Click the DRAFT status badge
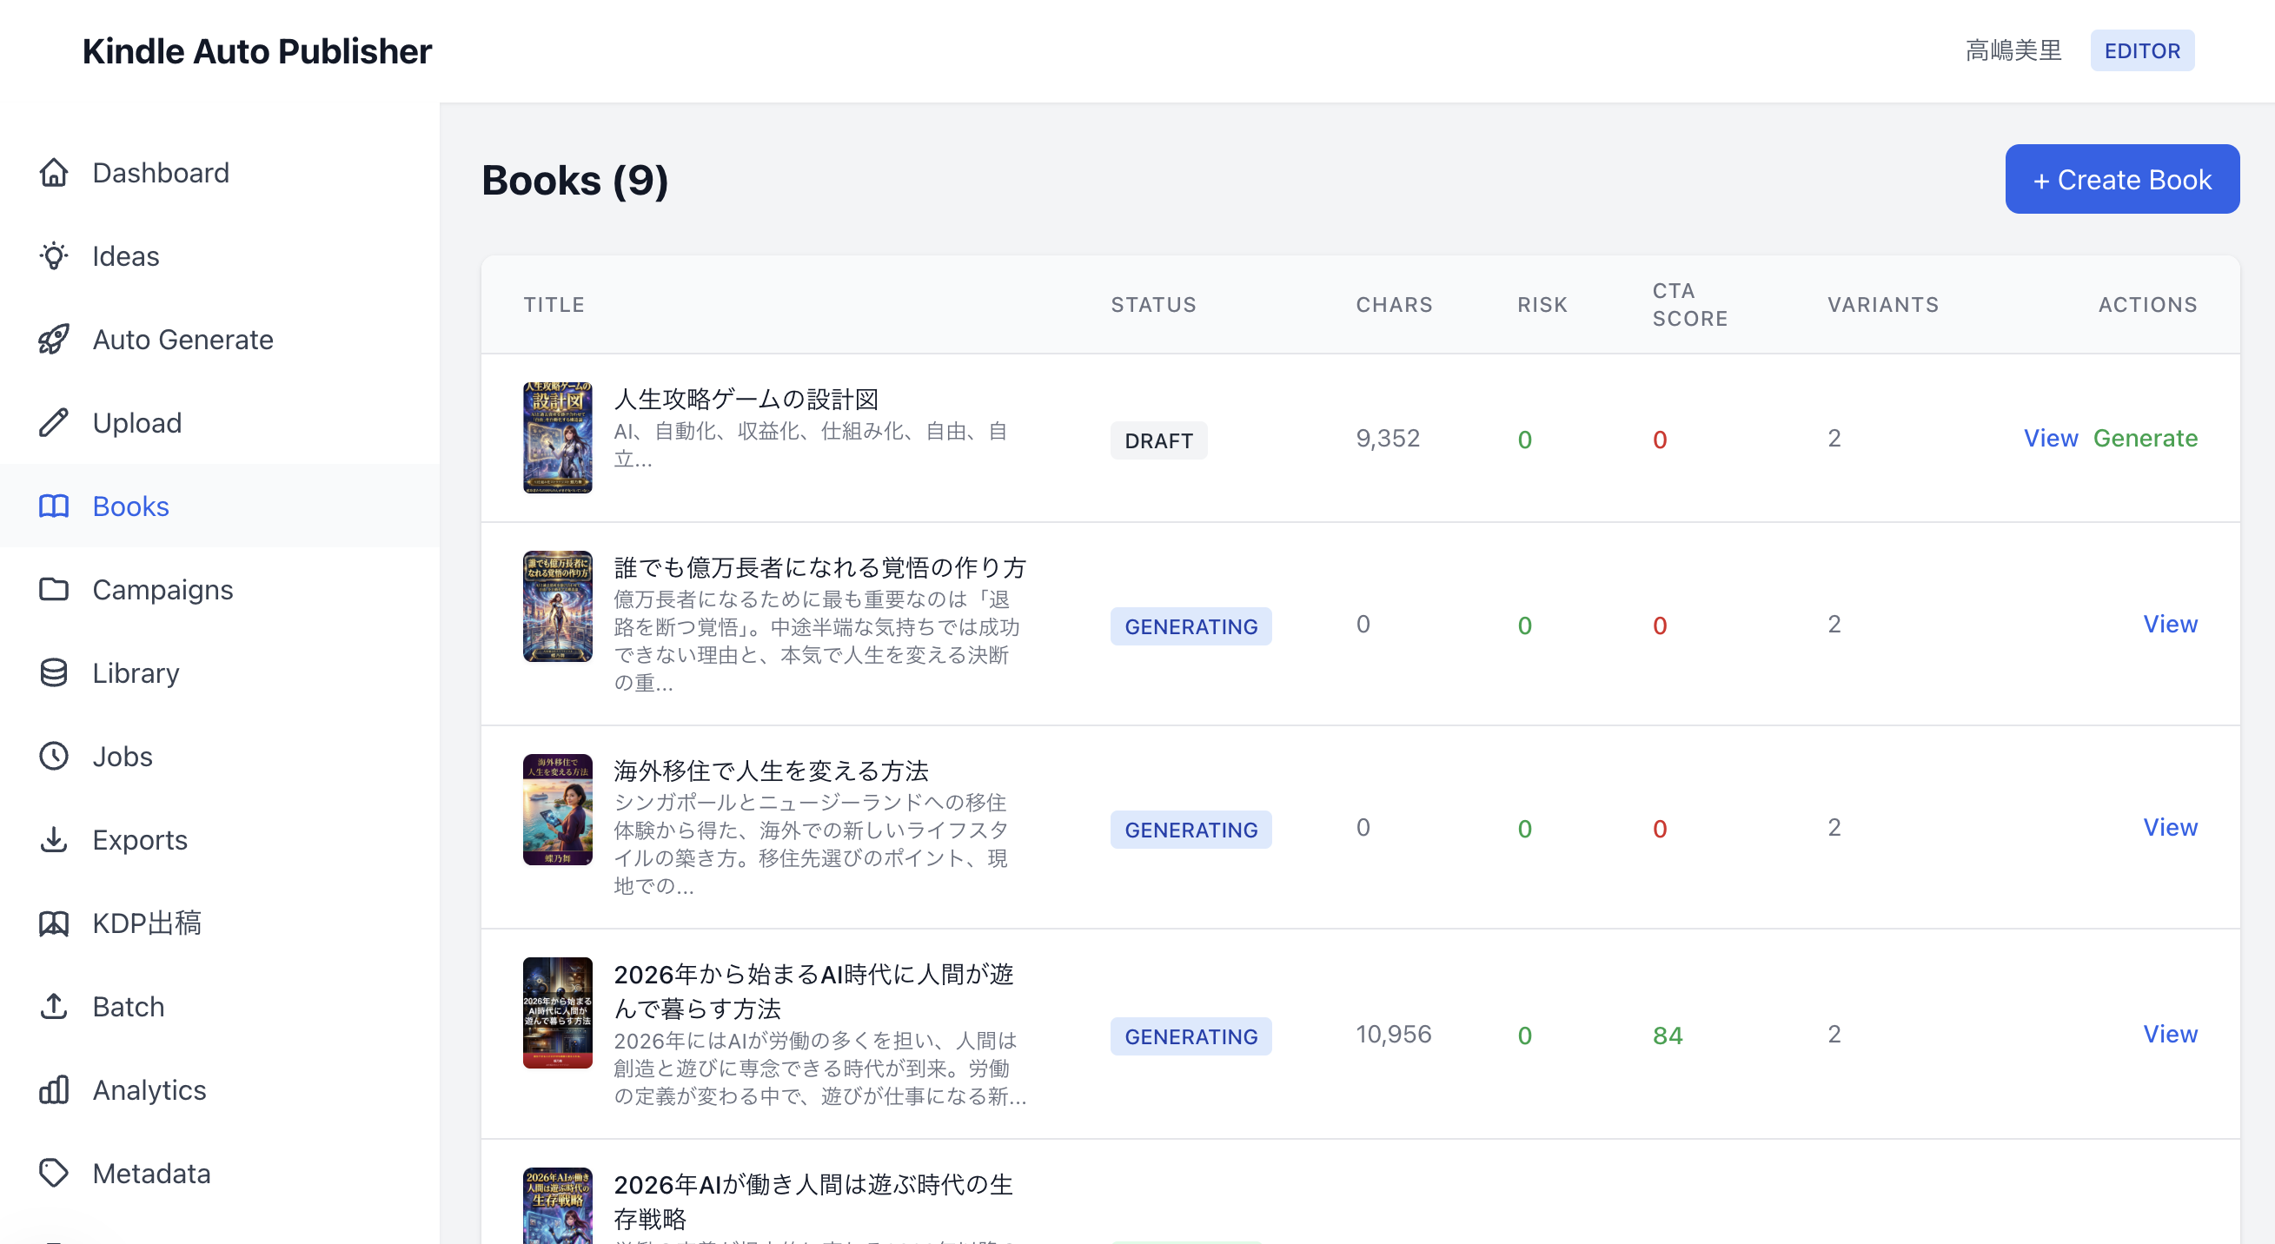This screenshot has width=2275, height=1244. [x=1157, y=440]
